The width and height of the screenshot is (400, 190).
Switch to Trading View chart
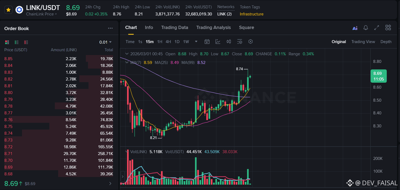tap(363, 41)
